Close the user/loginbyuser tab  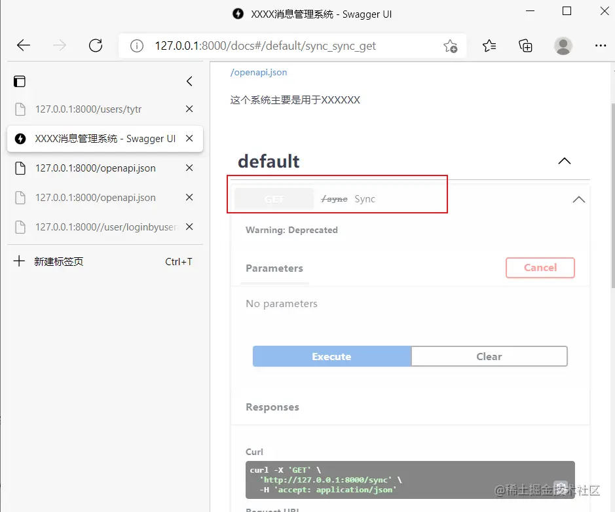tap(189, 227)
